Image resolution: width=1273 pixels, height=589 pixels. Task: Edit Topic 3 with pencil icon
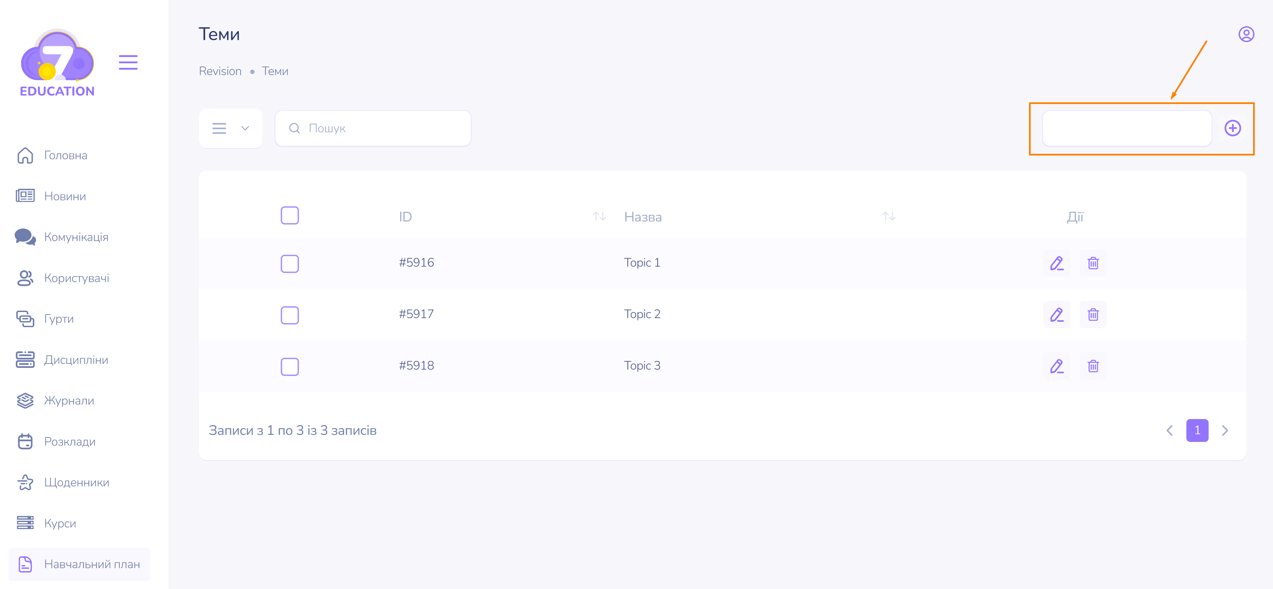click(1057, 366)
